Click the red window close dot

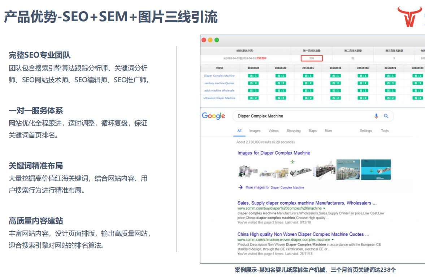pyautogui.click(x=204, y=40)
